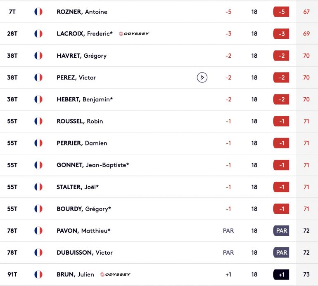Click the red -5 score badge for Rozner
318x286 pixels.
pyautogui.click(x=281, y=12)
